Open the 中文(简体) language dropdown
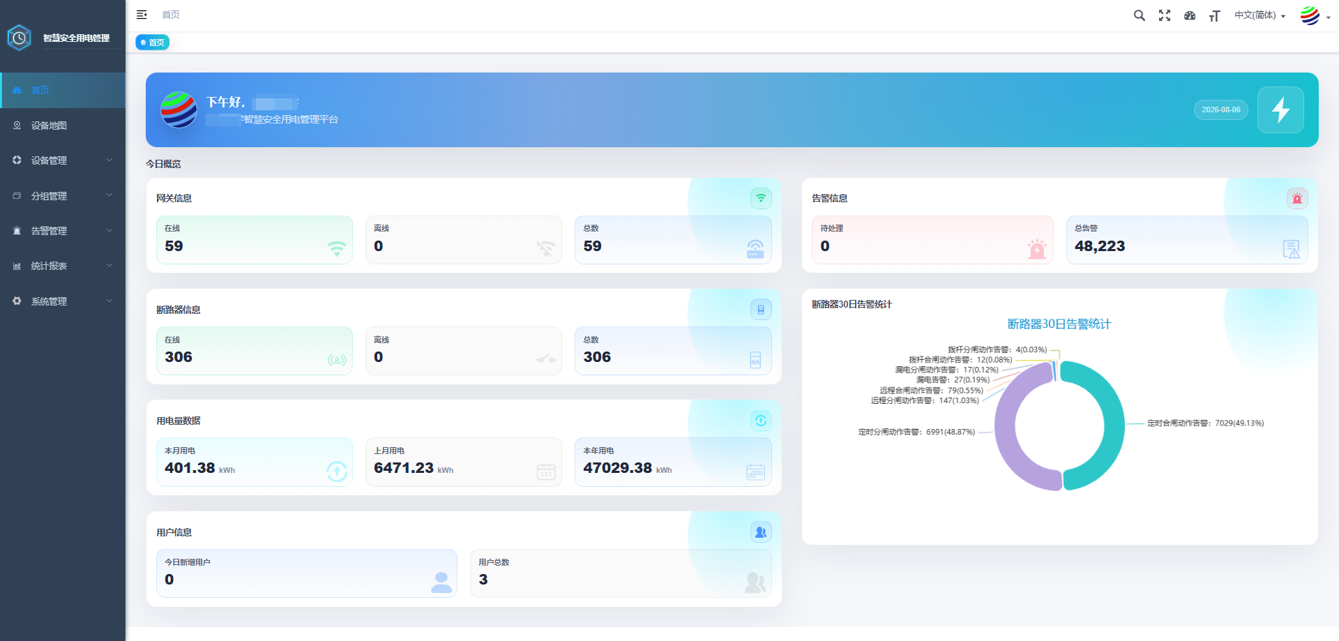This screenshot has width=1339, height=641. click(1259, 15)
